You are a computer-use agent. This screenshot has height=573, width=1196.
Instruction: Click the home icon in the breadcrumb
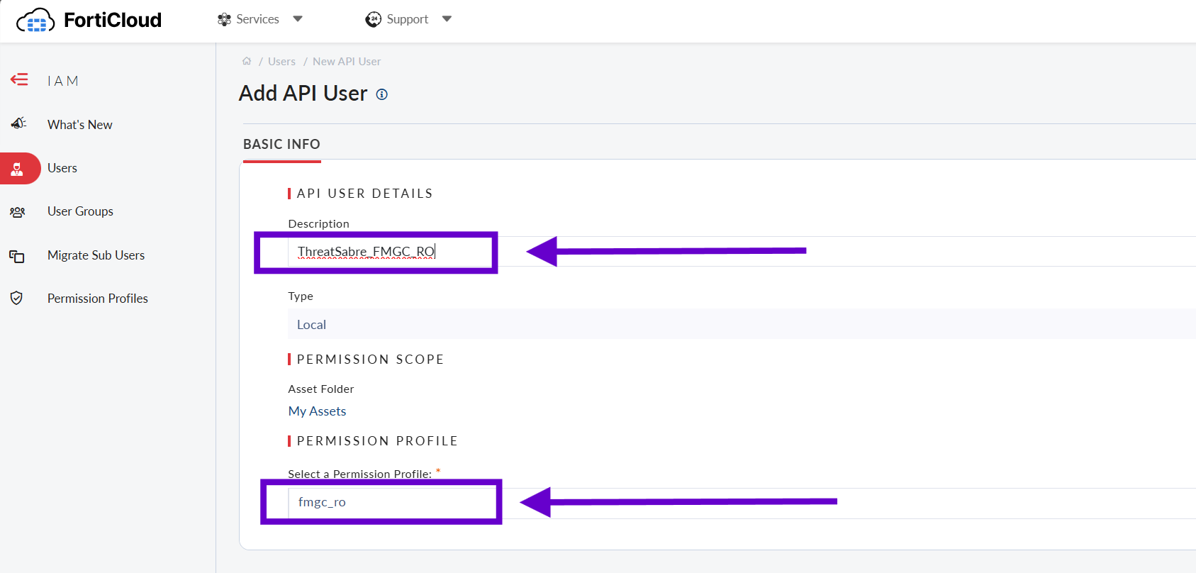click(247, 61)
